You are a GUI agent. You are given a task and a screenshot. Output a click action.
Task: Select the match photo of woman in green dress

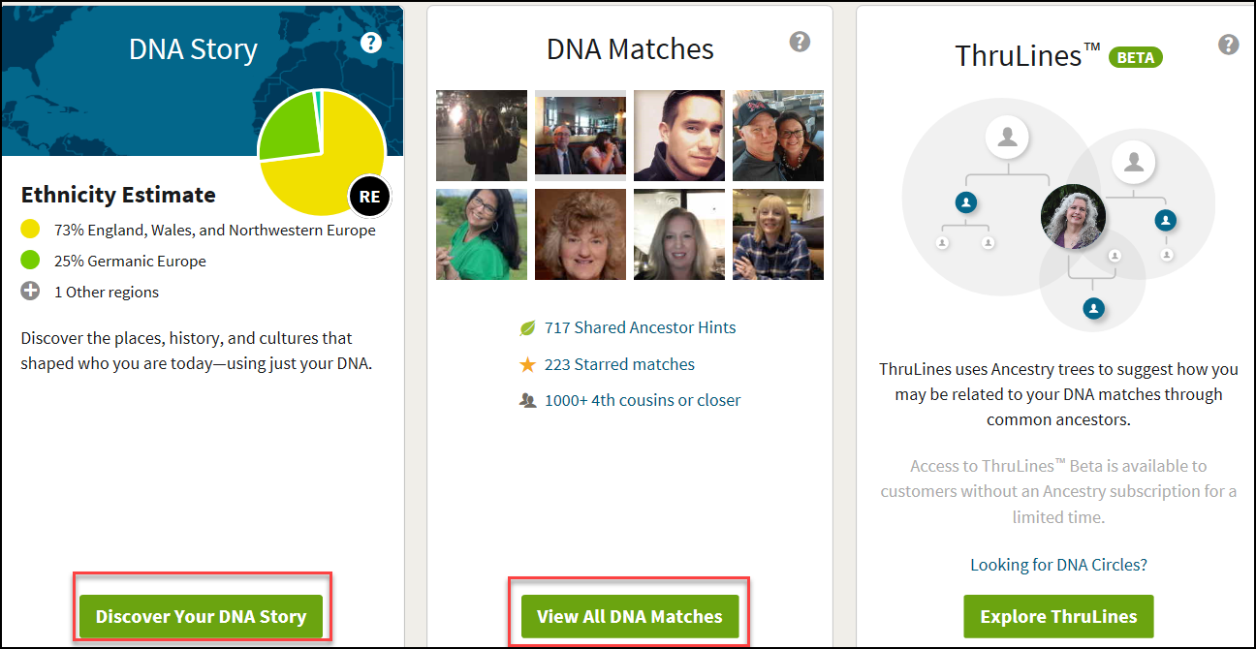[482, 234]
